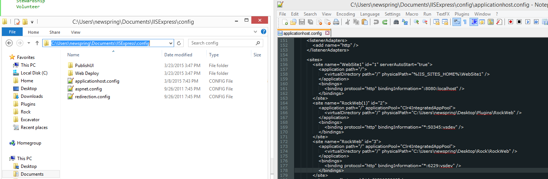Close the applicationhost.config tab with X

[x=327, y=33]
